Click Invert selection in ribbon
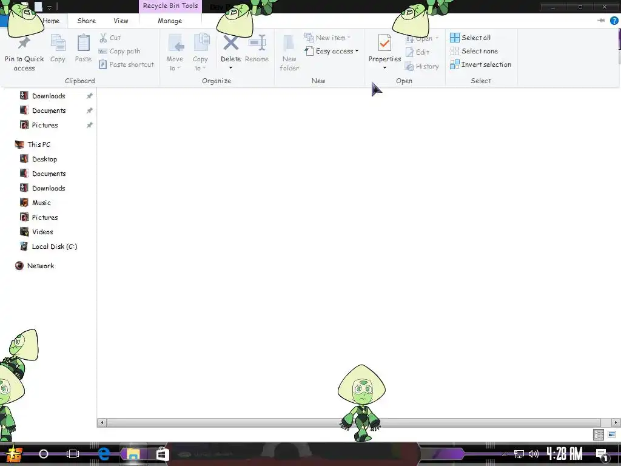Image resolution: width=621 pixels, height=466 pixels. 480,64
